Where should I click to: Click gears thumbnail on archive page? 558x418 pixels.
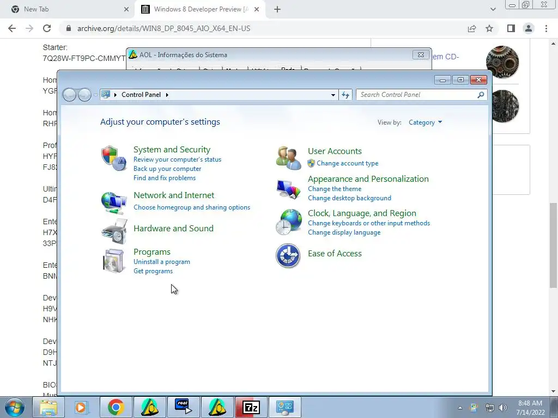click(502, 62)
